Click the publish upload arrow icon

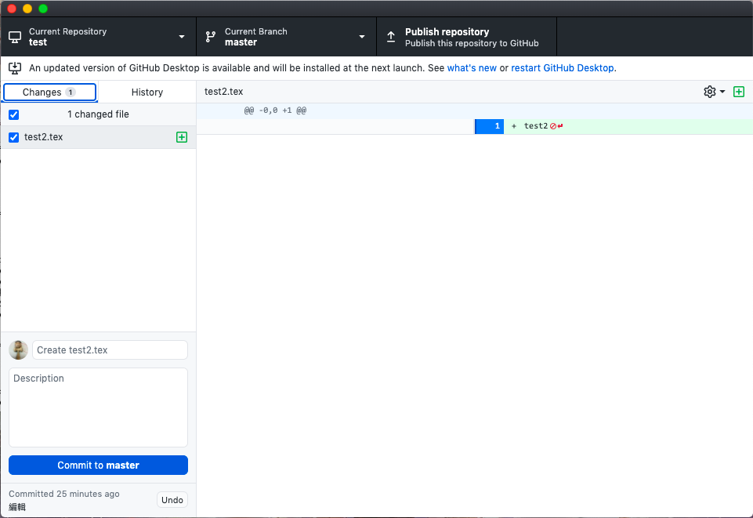tap(391, 37)
